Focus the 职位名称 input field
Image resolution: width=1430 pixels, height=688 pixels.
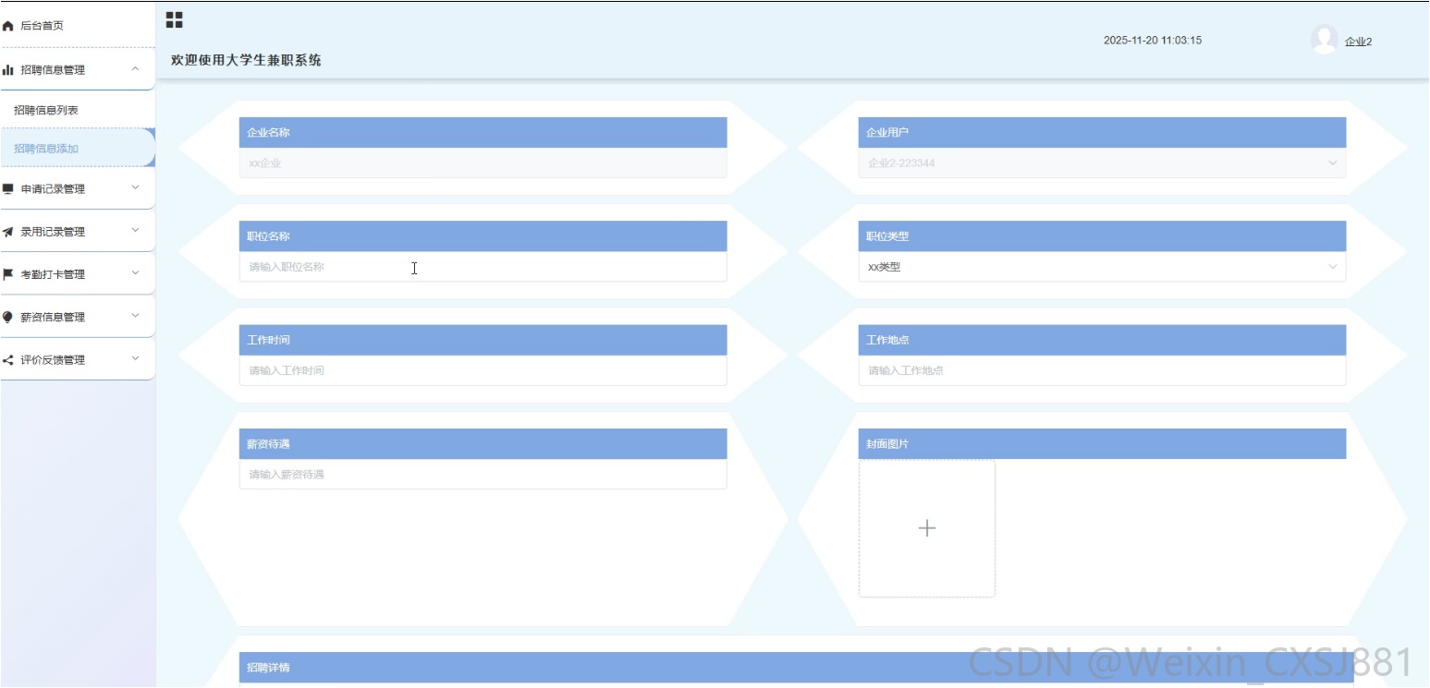point(483,267)
